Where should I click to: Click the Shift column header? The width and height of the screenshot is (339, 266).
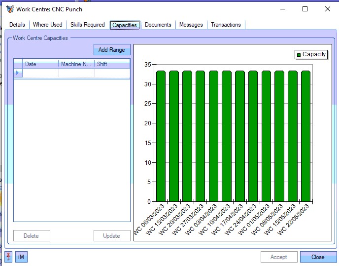point(112,64)
